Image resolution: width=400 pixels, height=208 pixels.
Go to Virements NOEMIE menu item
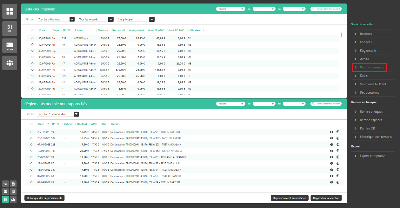373,84
